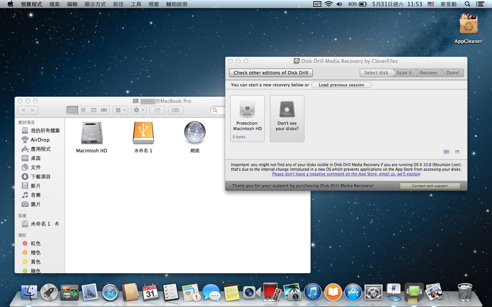Click "Don't see your disks?" tile
This screenshot has width=492, height=307.
point(287,119)
